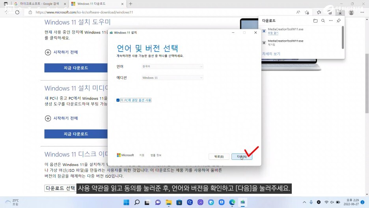The height and width of the screenshot is (208, 369).
Task: Close the Google 검색 tab
Action: point(65,4)
